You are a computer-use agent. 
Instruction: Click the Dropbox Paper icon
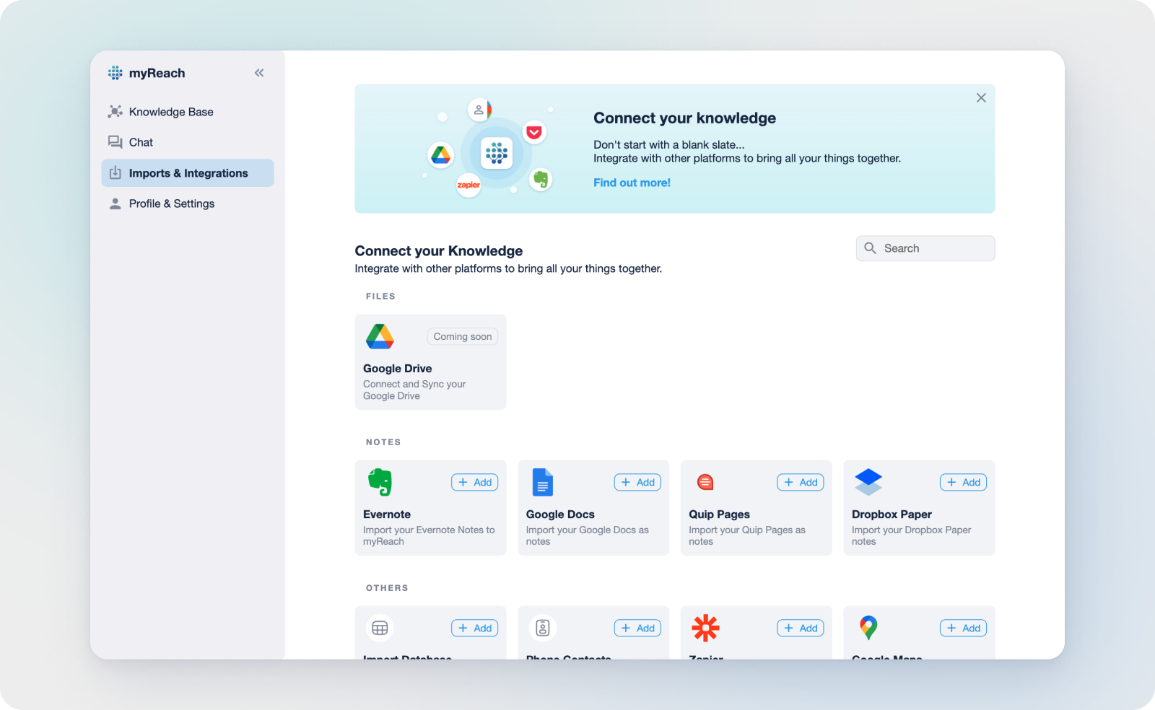point(868,482)
